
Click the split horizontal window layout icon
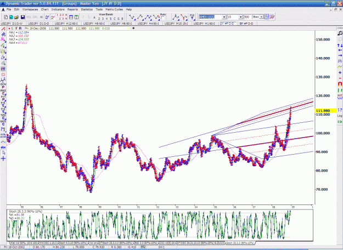(x=71, y=17)
